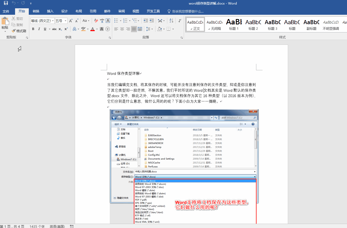Open the Asian layout tool
347x228 pixels.
pos(160,21)
